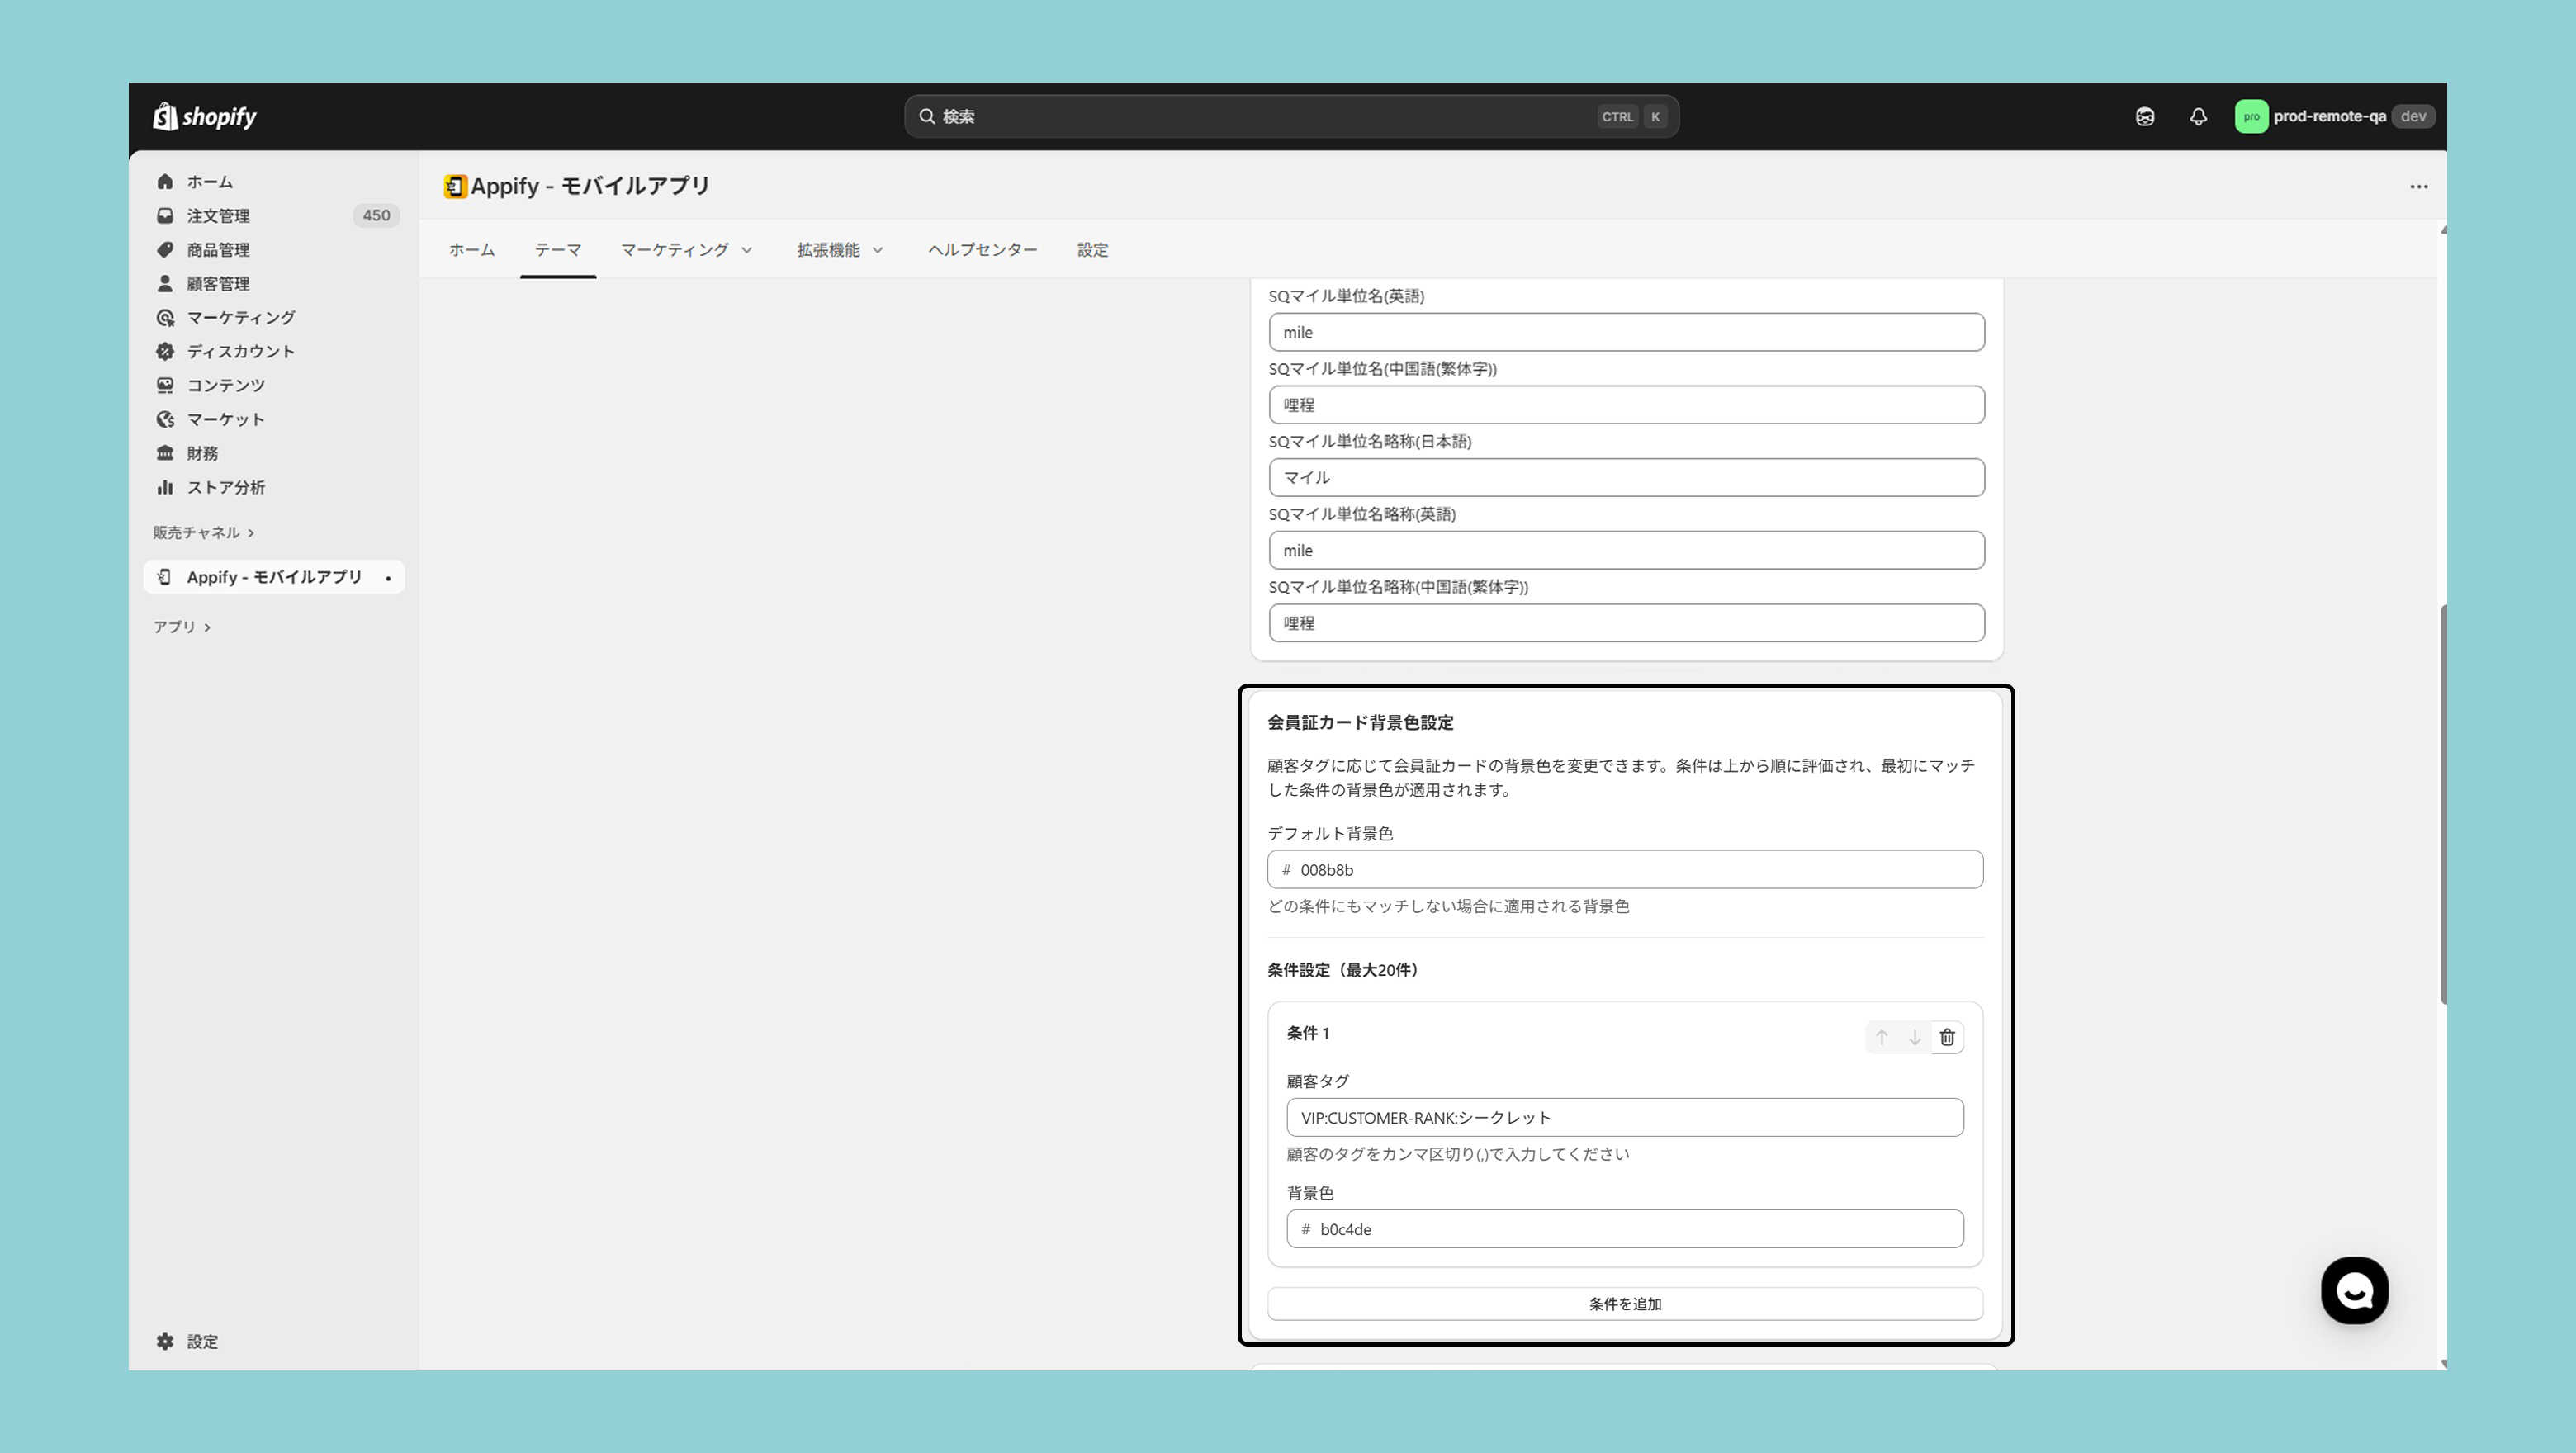Click the move-down arrow for 条件 1

1914,1037
